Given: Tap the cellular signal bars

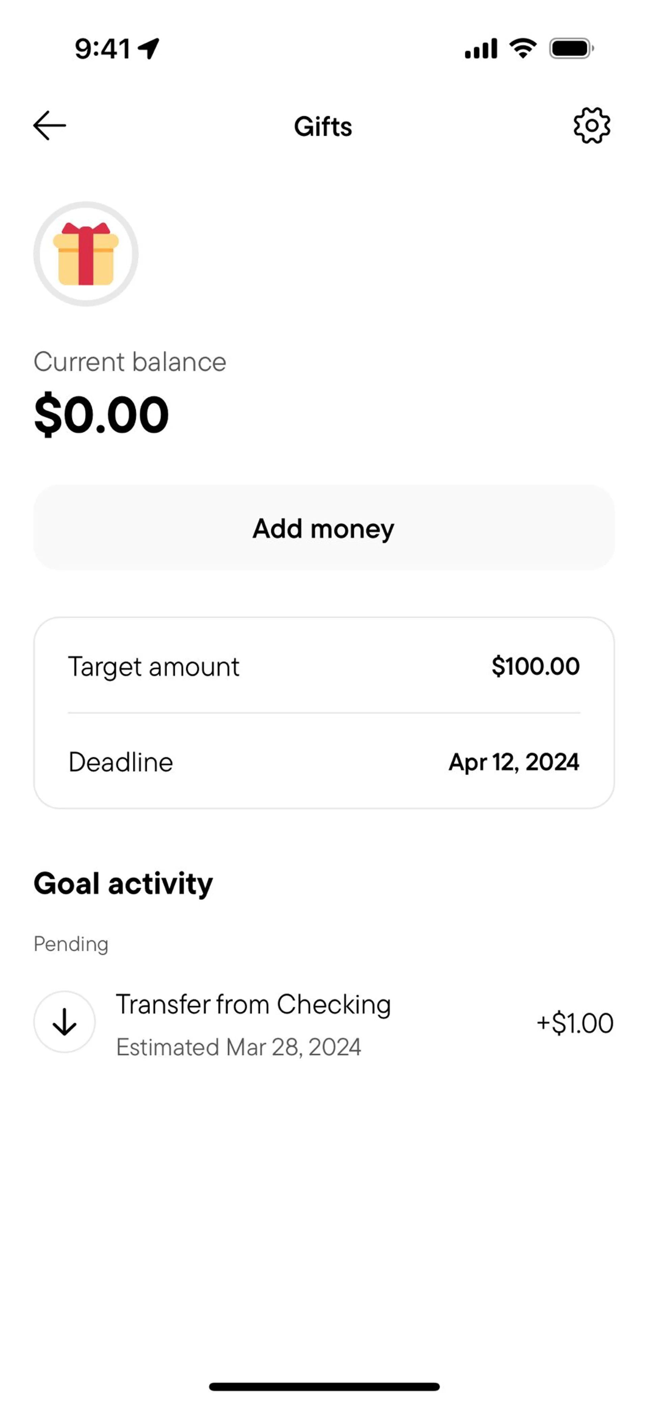Looking at the screenshot, I should click(x=481, y=49).
